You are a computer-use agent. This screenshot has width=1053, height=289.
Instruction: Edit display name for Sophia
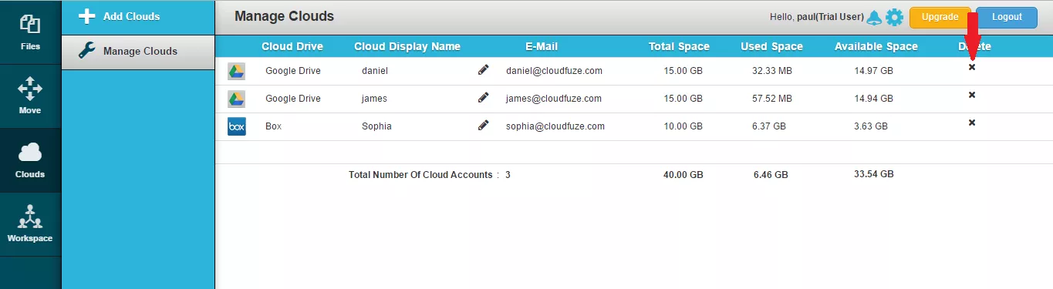click(x=484, y=126)
